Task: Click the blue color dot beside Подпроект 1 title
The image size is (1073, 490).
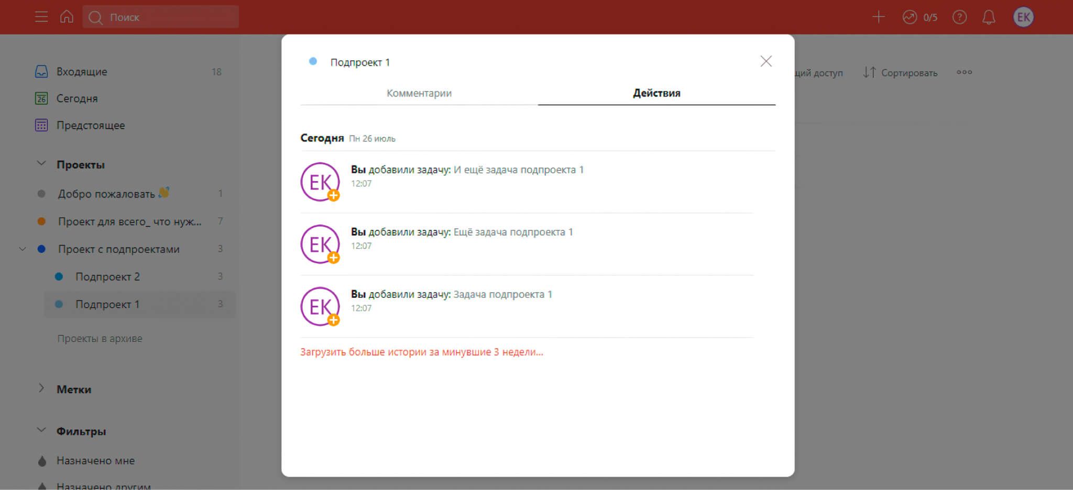Action: tap(313, 61)
